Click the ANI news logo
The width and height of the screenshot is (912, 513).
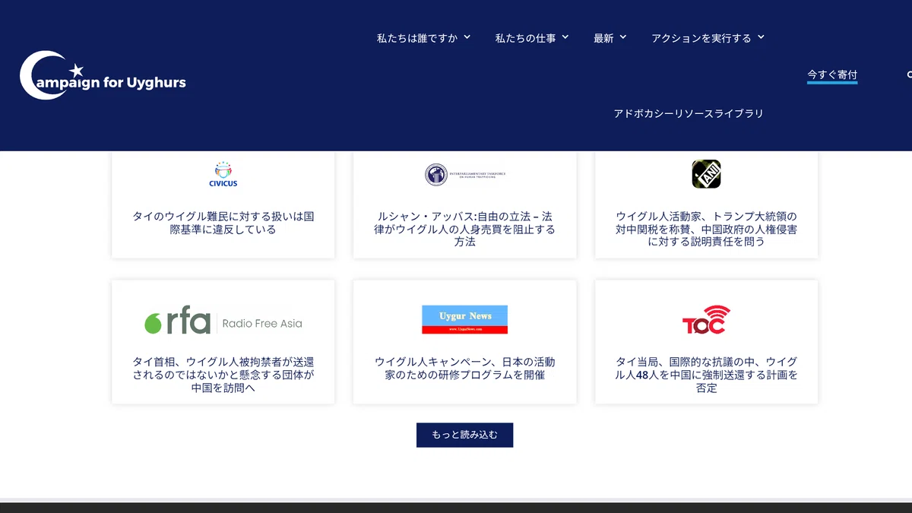706,174
